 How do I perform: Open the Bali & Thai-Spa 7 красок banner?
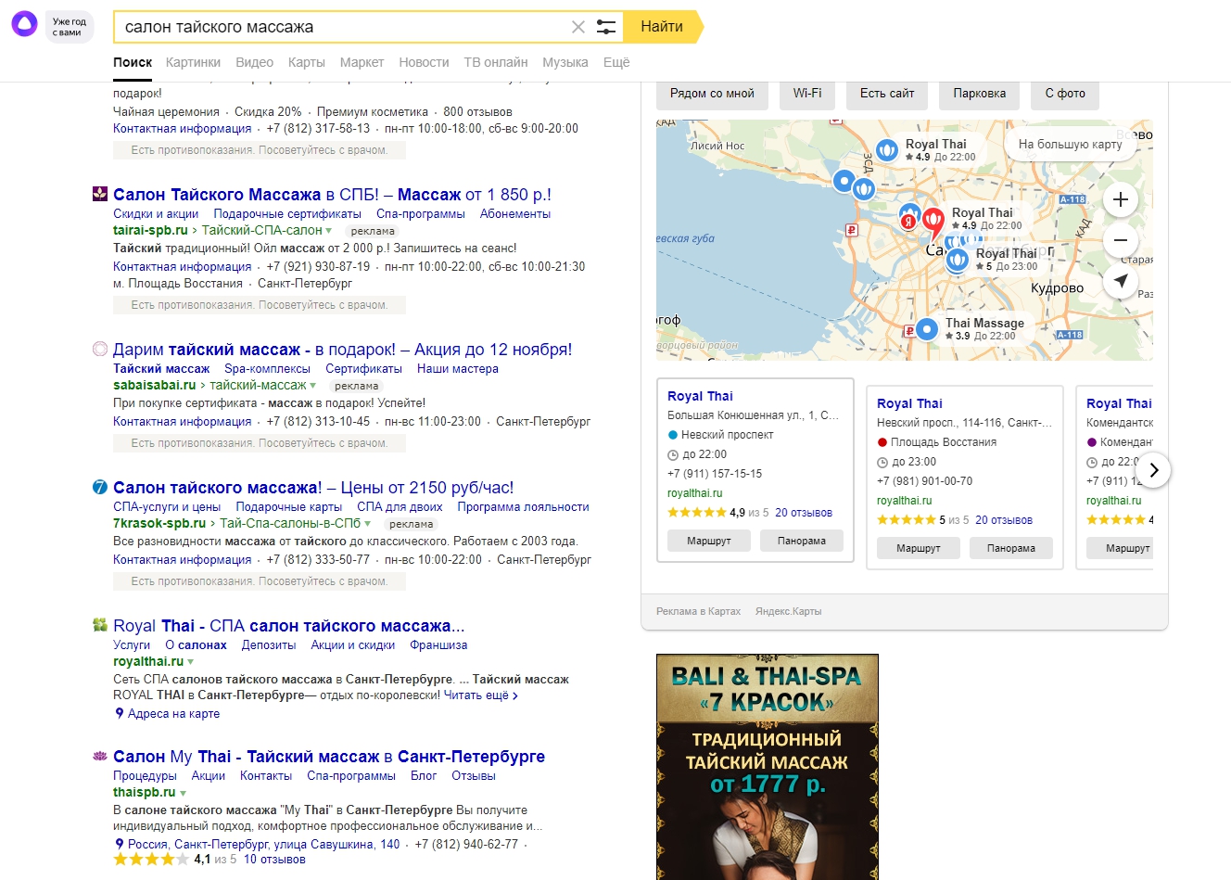[x=767, y=767]
